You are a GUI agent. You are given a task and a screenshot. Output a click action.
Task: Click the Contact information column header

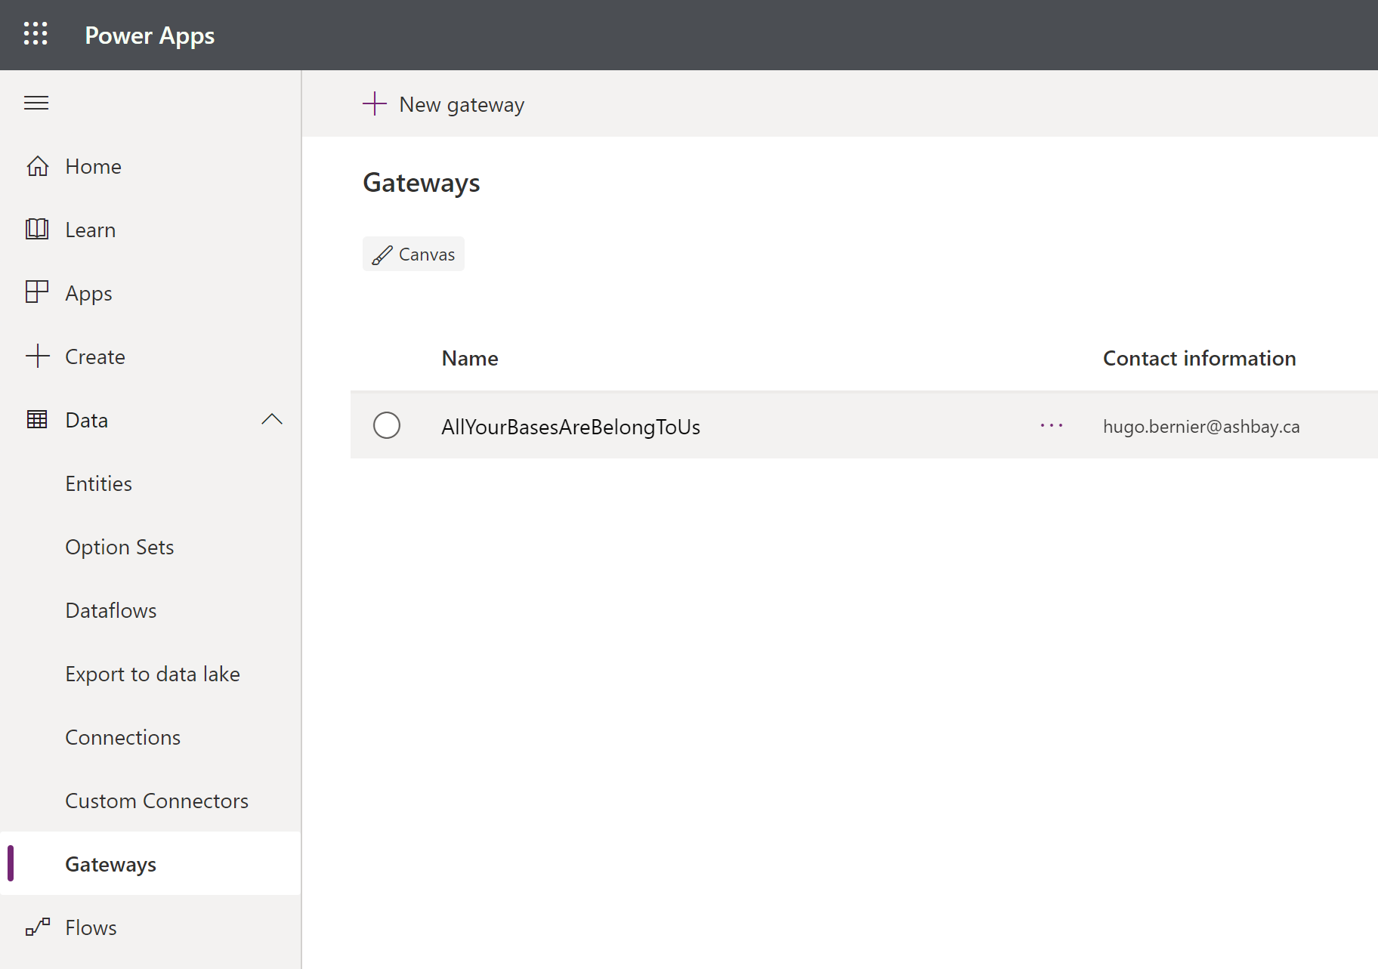tap(1199, 358)
